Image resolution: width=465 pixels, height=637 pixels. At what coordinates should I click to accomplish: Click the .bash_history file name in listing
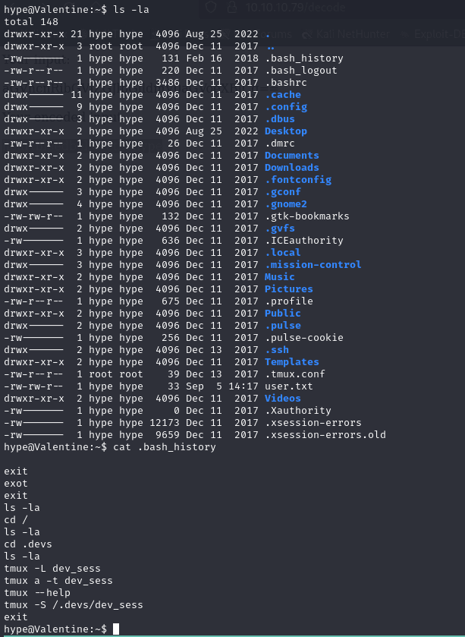(303, 58)
